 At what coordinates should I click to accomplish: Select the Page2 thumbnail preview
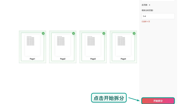[x=63, y=45]
